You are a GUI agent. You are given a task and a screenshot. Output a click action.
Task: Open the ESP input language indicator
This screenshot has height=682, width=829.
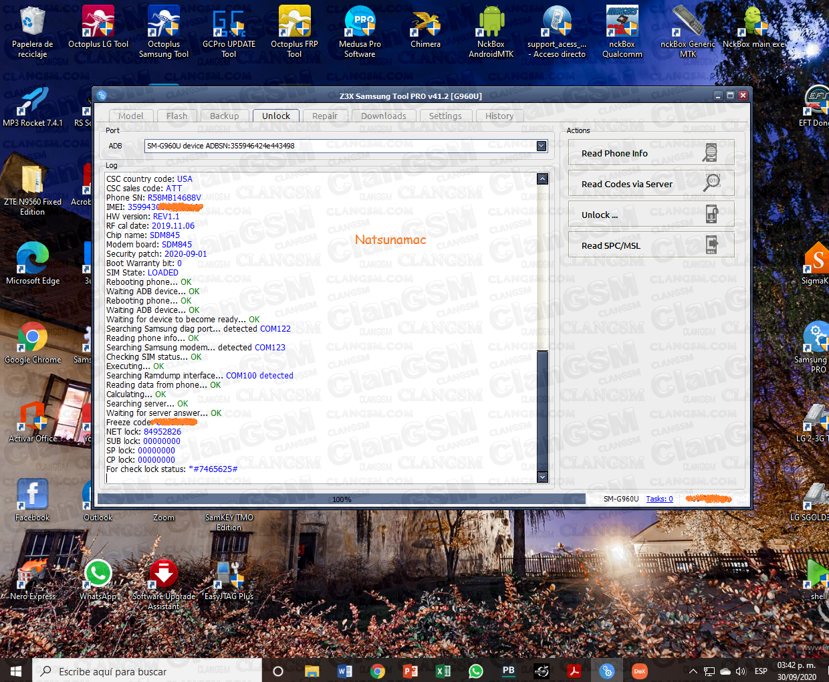coord(761,671)
